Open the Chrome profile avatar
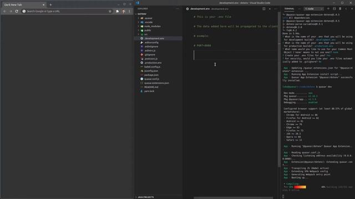This screenshot has width=355, height=199. pyautogui.click(x=123, y=11)
